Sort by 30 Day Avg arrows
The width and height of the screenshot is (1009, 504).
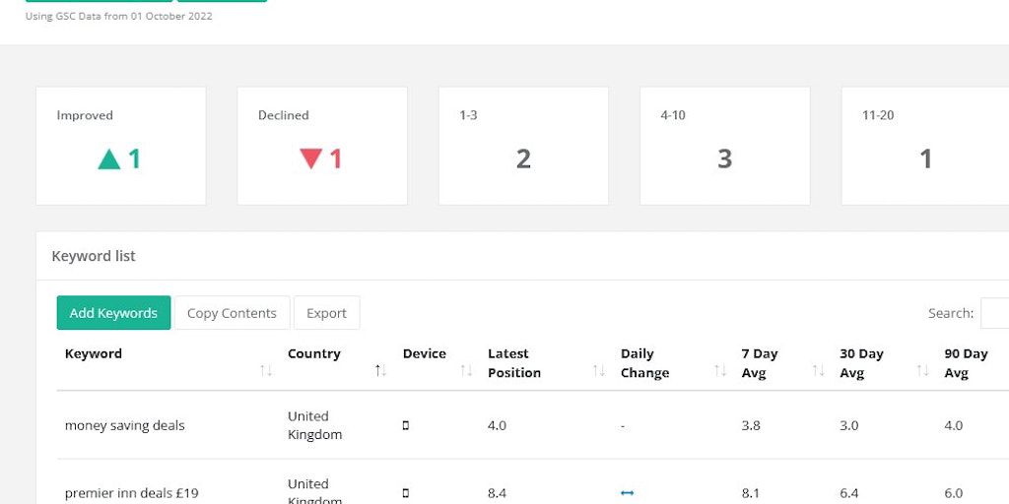pos(922,371)
